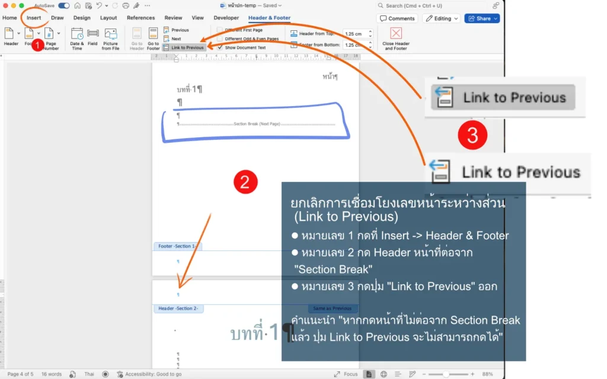Screen dimensions: 607x379
Task: Open the Undo history dropdown arrow
Action: 107,5
